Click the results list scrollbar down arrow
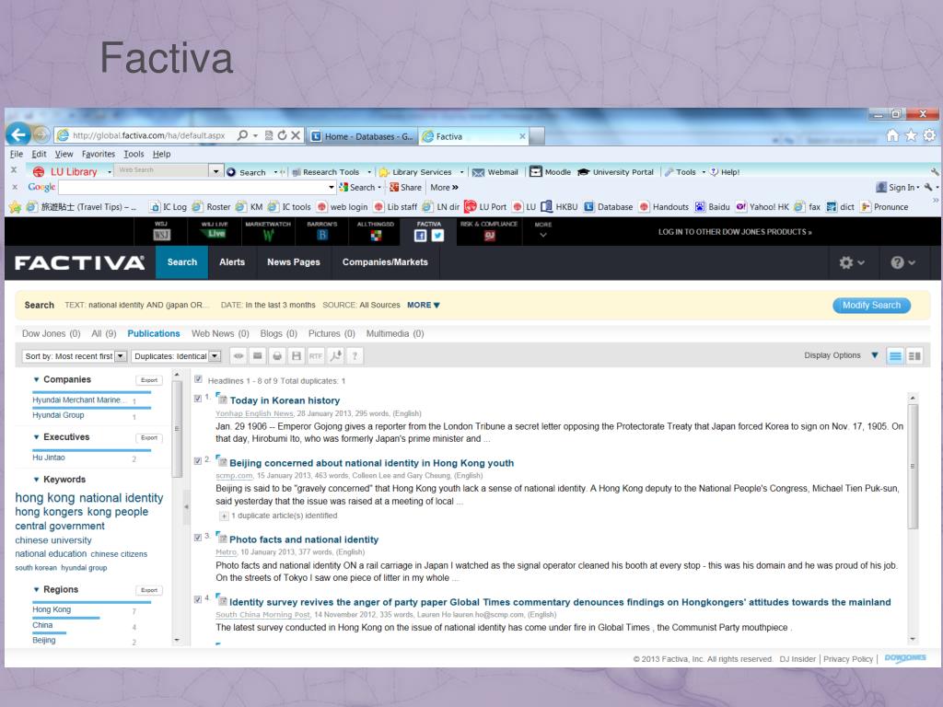The height and width of the screenshot is (707, 943). point(913,639)
